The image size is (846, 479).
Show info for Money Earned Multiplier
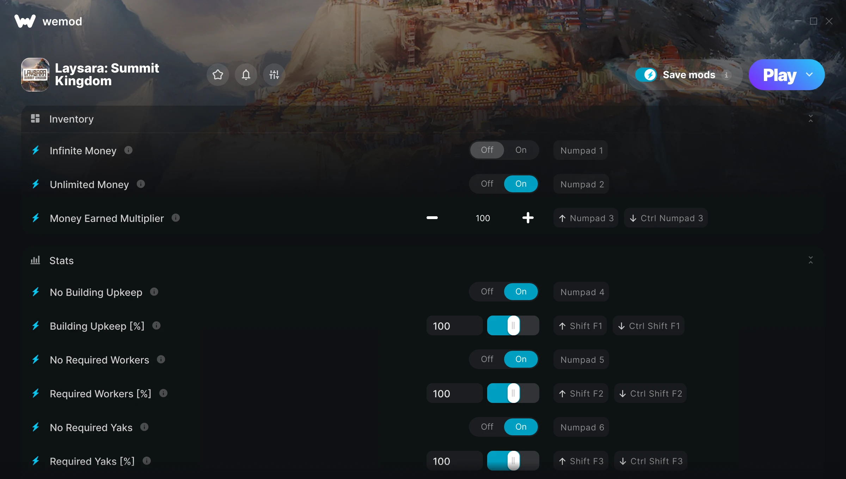click(176, 218)
